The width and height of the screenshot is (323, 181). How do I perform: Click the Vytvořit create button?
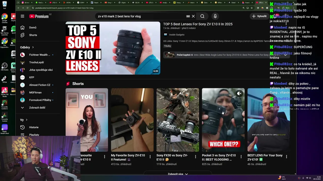[259, 16]
